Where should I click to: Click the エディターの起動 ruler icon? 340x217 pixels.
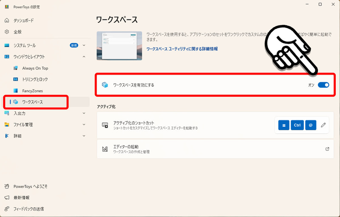click(105, 149)
